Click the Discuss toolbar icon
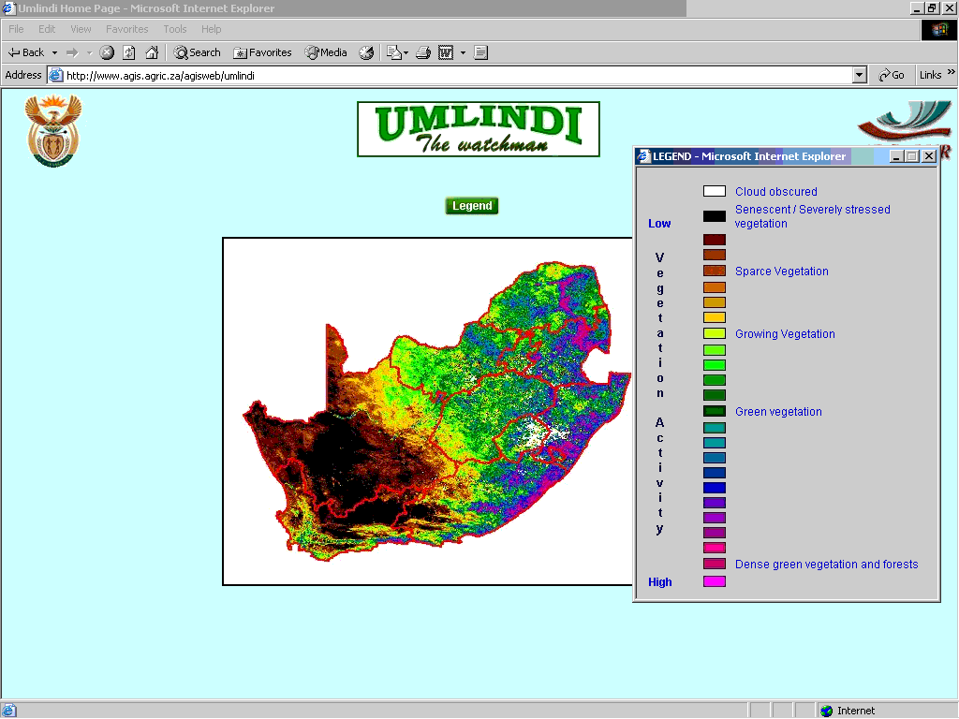This screenshot has width=959, height=719. 480,52
